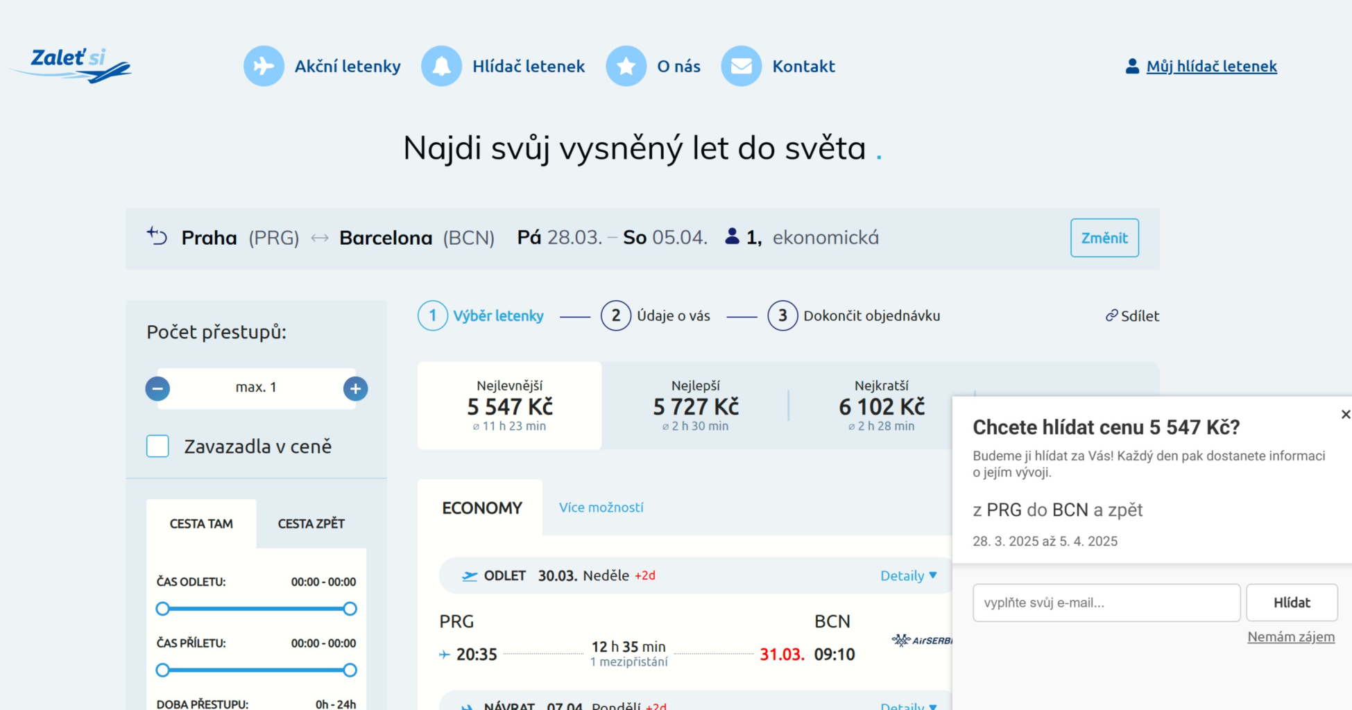Increase max transfers with the plus button
The image size is (1352, 710).
355,388
